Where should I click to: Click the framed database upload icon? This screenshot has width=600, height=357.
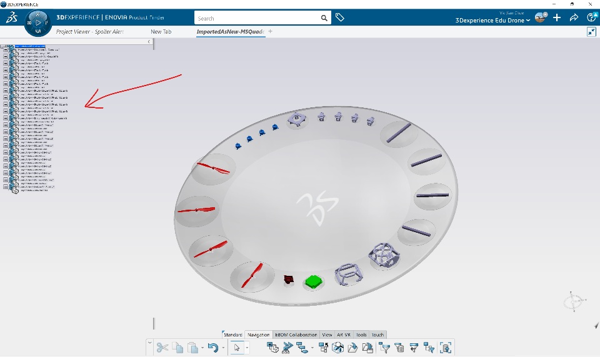[x=446, y=348]
